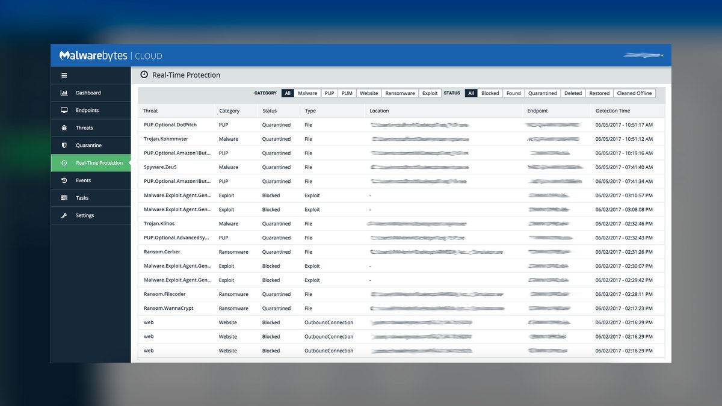Select the Trojan.Klihos threat row
This screenshot has width=722, height=406.
point(402,224)
